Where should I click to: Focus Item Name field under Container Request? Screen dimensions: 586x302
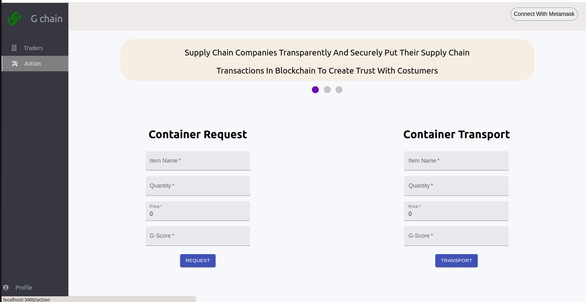[x=198, y=161]
